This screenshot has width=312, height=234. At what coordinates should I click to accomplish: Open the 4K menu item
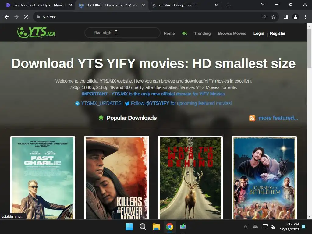click(x=184, y=34)
